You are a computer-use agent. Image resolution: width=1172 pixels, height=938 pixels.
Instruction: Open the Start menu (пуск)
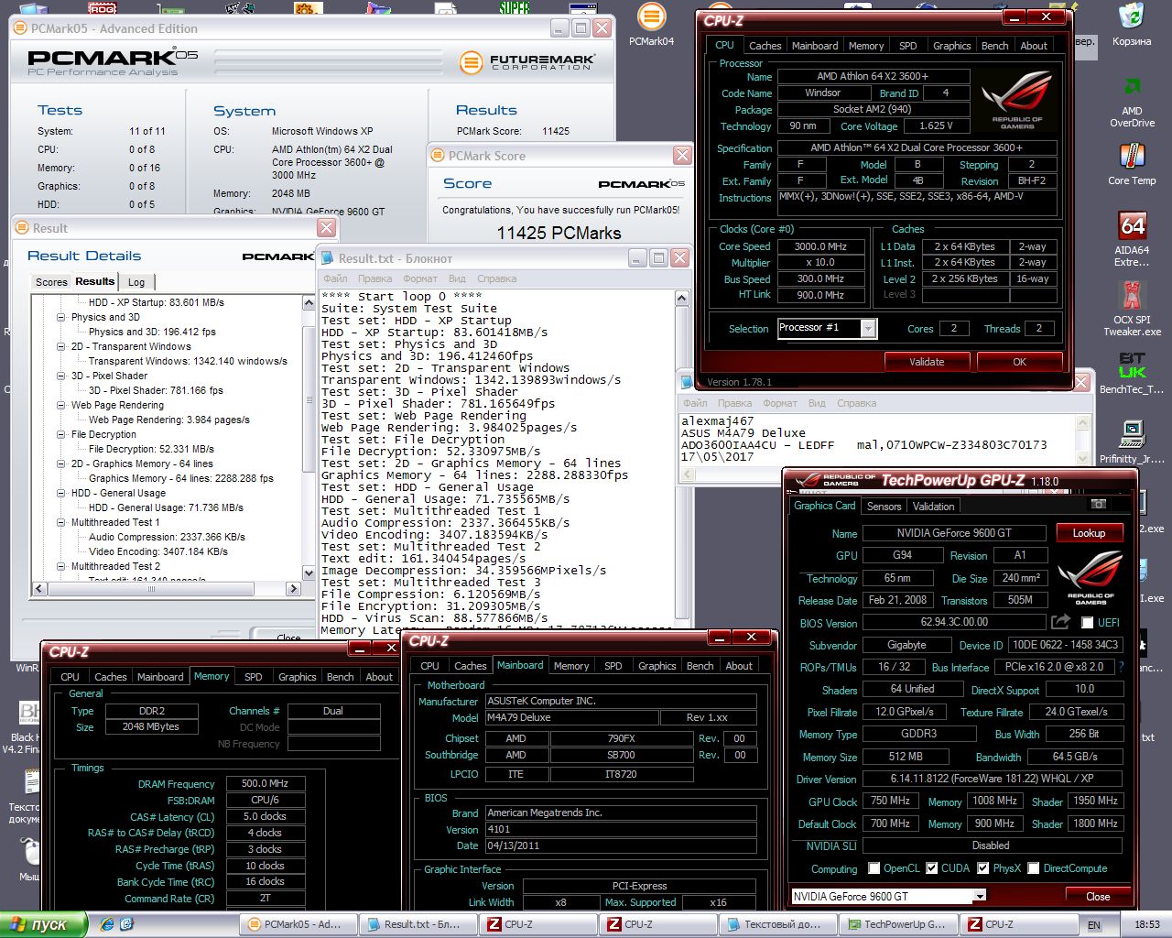coord(43,924)
